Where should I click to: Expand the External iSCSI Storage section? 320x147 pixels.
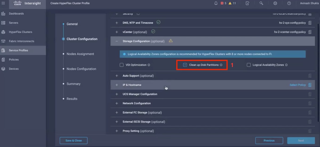click(x=117, y=122)
